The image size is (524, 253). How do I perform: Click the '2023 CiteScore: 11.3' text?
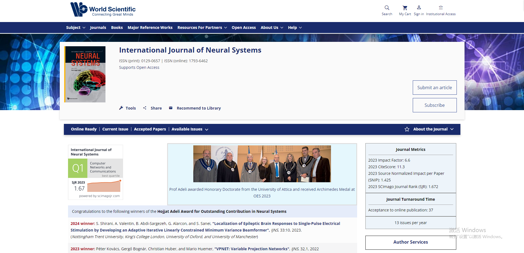click(x=386, y=167)
